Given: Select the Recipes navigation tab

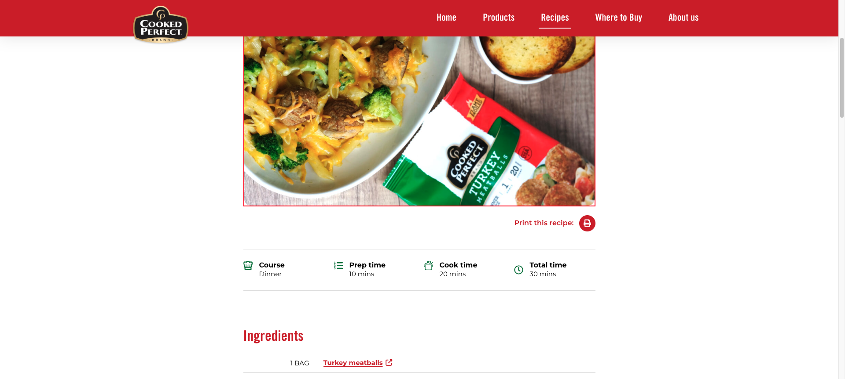Looking at the screenshot, I should click(x=555, y=18).
